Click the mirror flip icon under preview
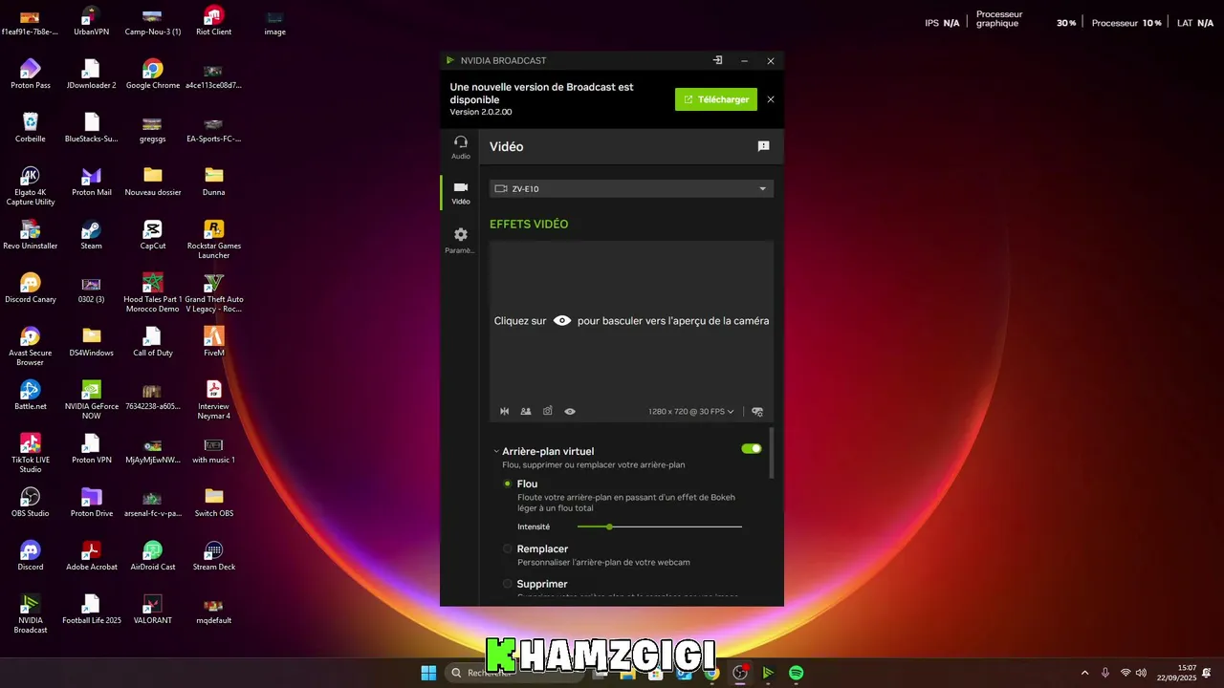The height and width of the screenshot is (688, 1224). (x=505, y=412)
